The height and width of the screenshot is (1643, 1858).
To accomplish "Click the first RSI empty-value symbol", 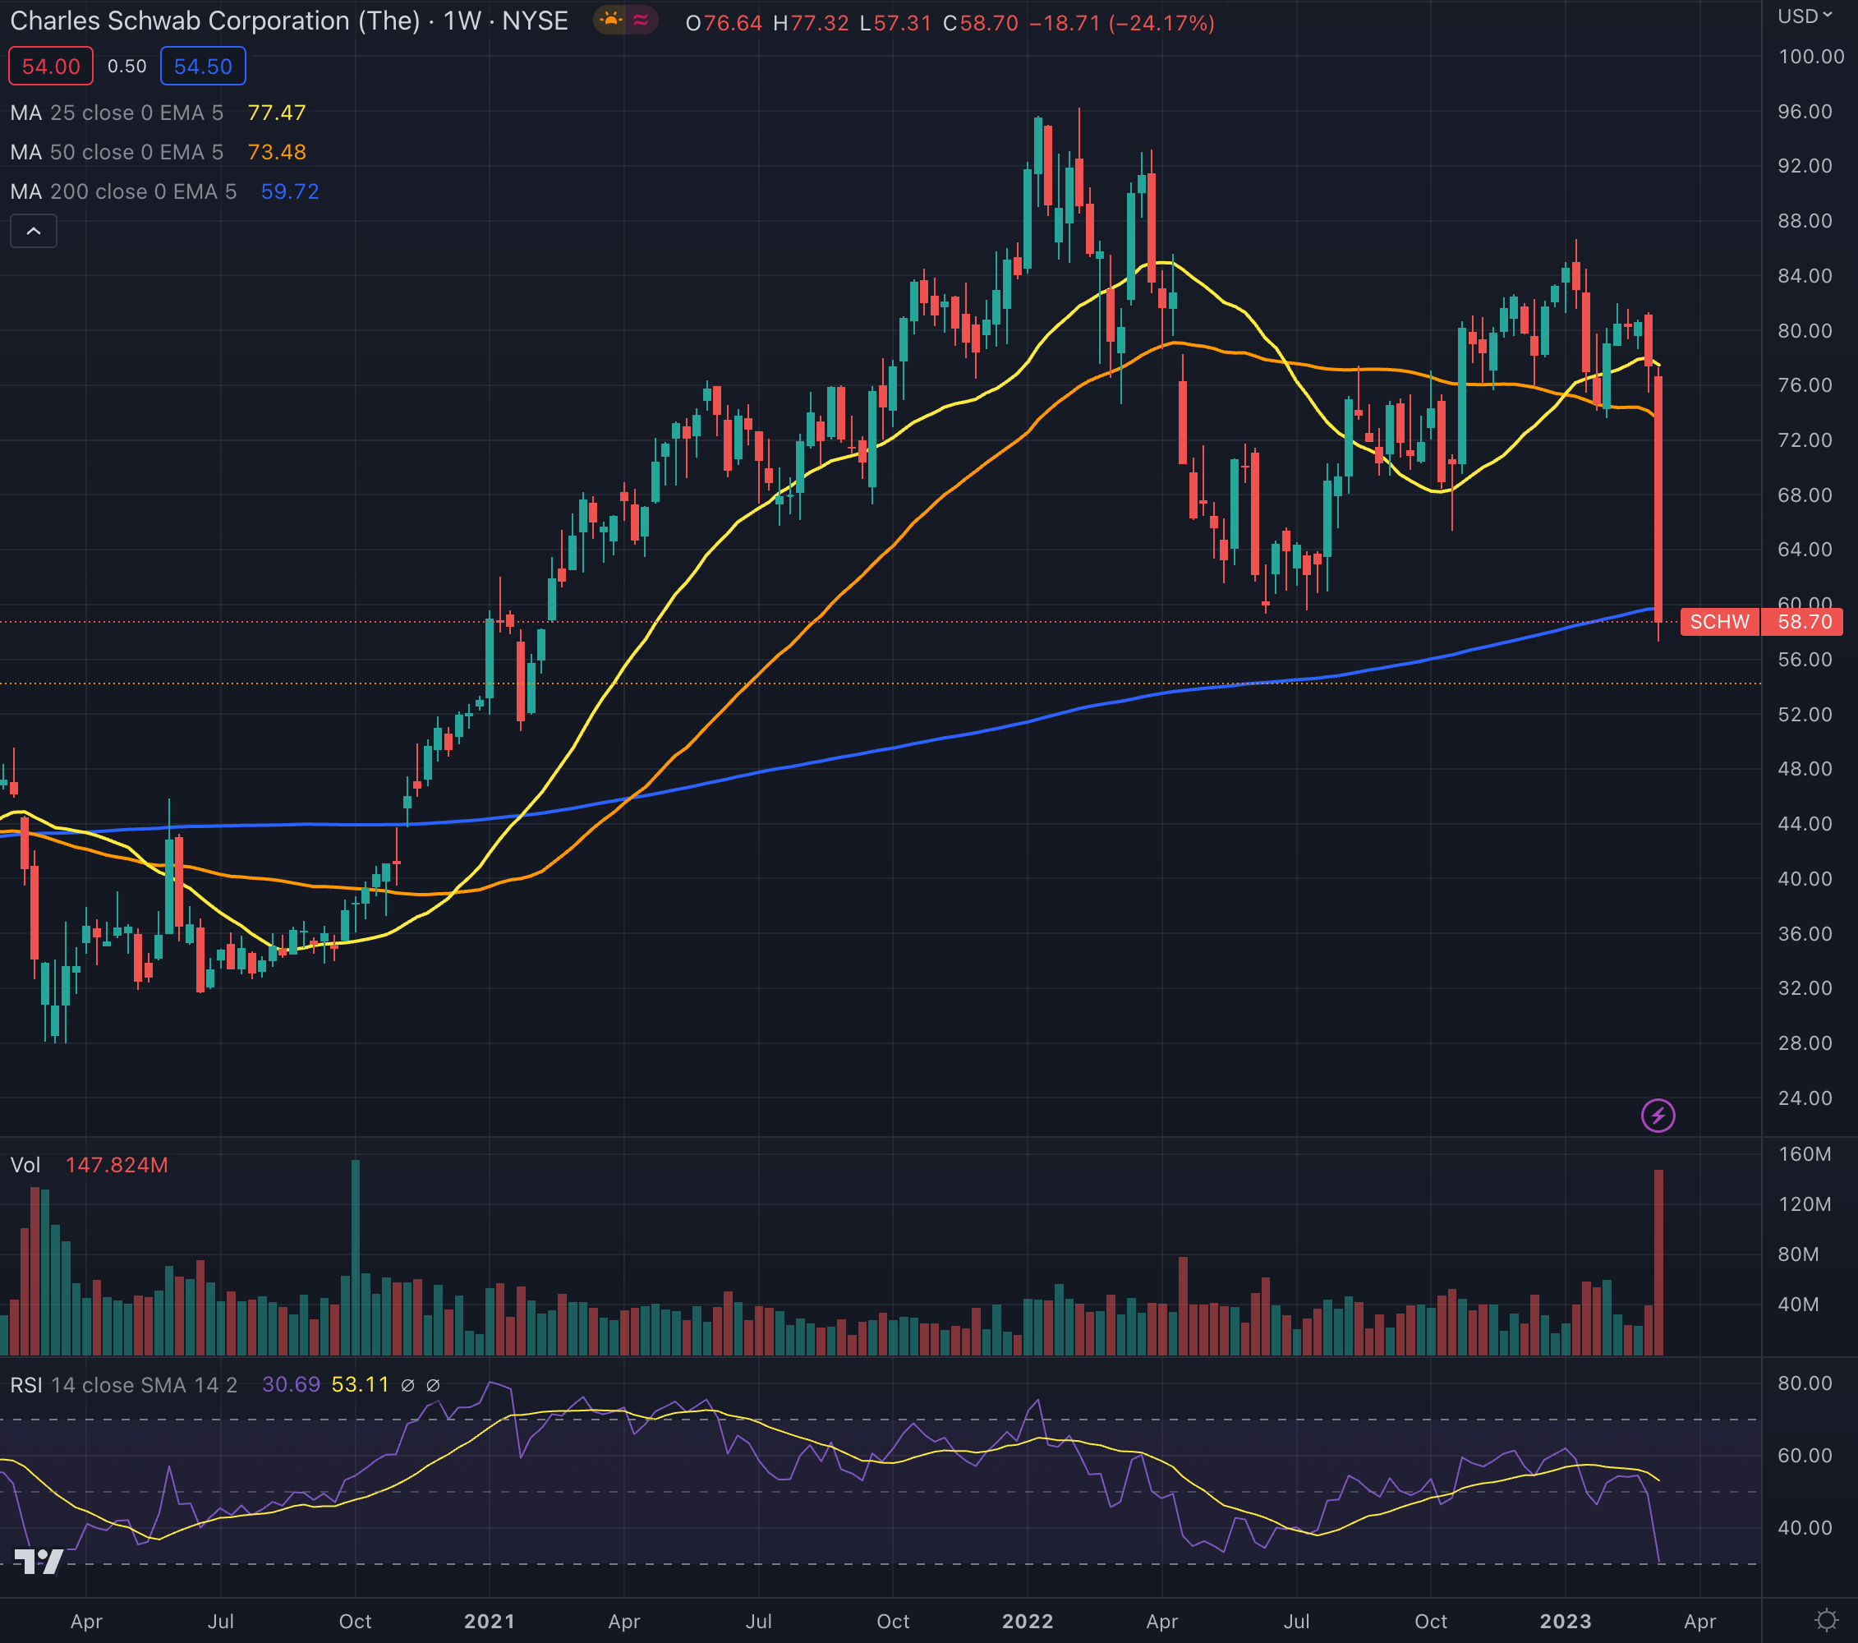I will (x=408, y=1385).
